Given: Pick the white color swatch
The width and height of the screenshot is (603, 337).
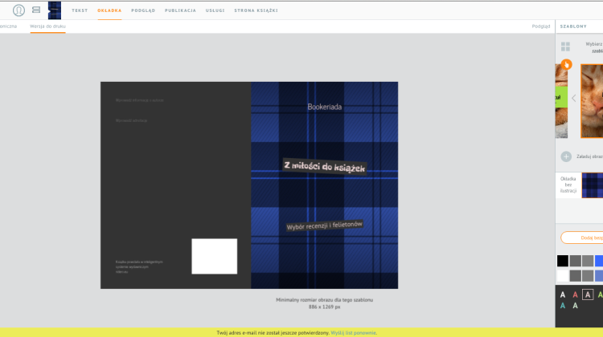Looking at the screenshot, I should [563, 275].
